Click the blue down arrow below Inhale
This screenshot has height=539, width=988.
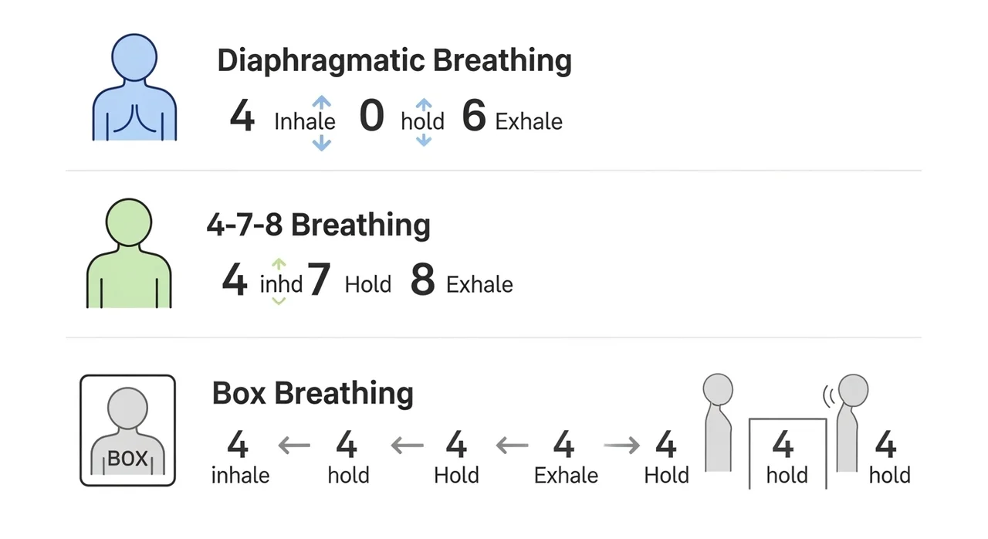click(322, 142)
